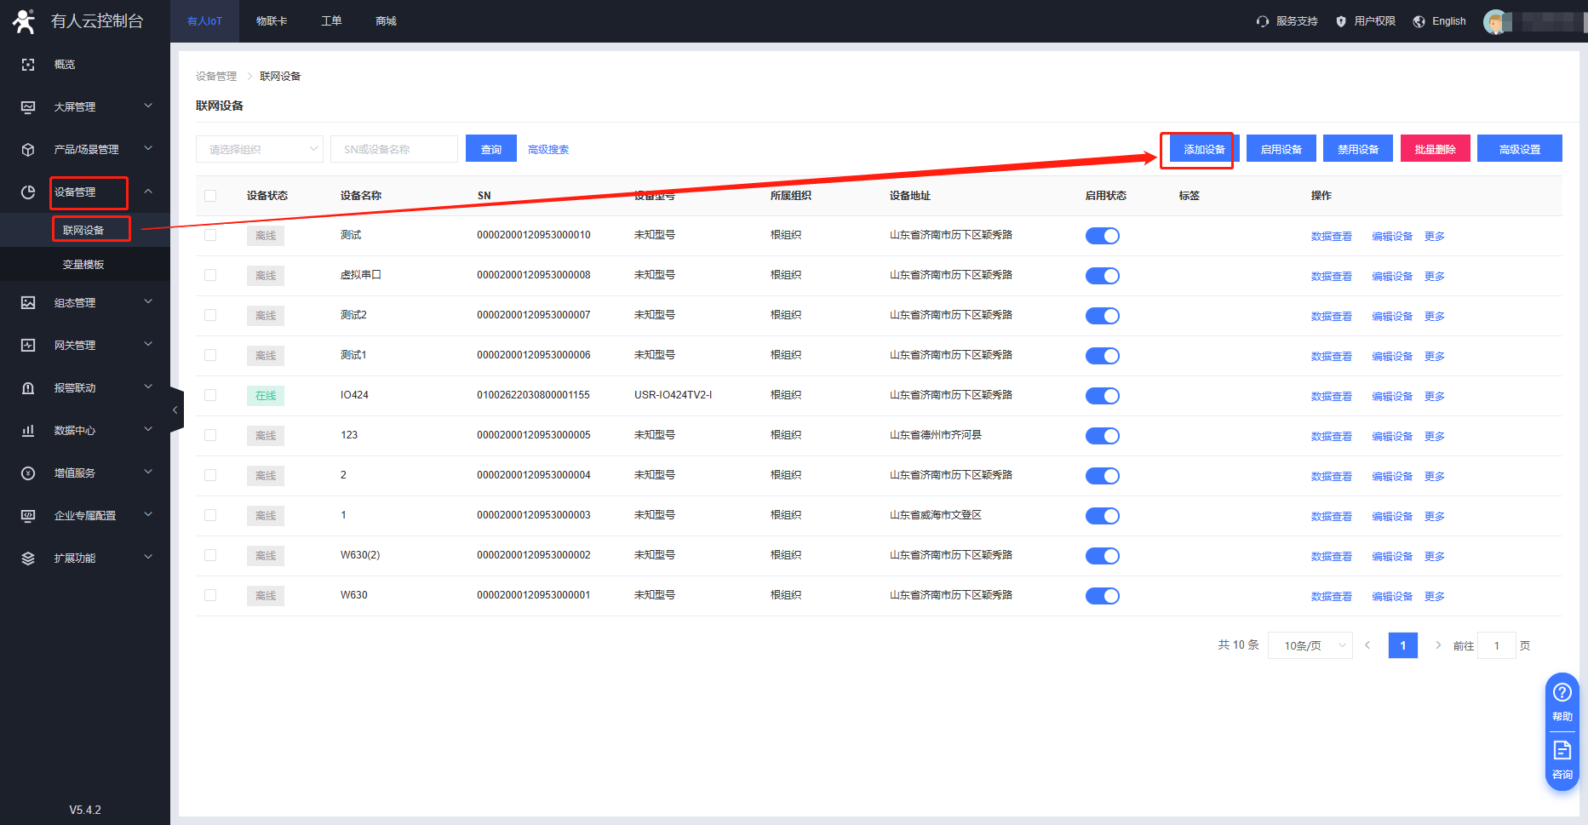Click the alarm linkage (报警联动) bell icon
The image size is (1588, 825).
pyautogui.click(x=28, y=388)
